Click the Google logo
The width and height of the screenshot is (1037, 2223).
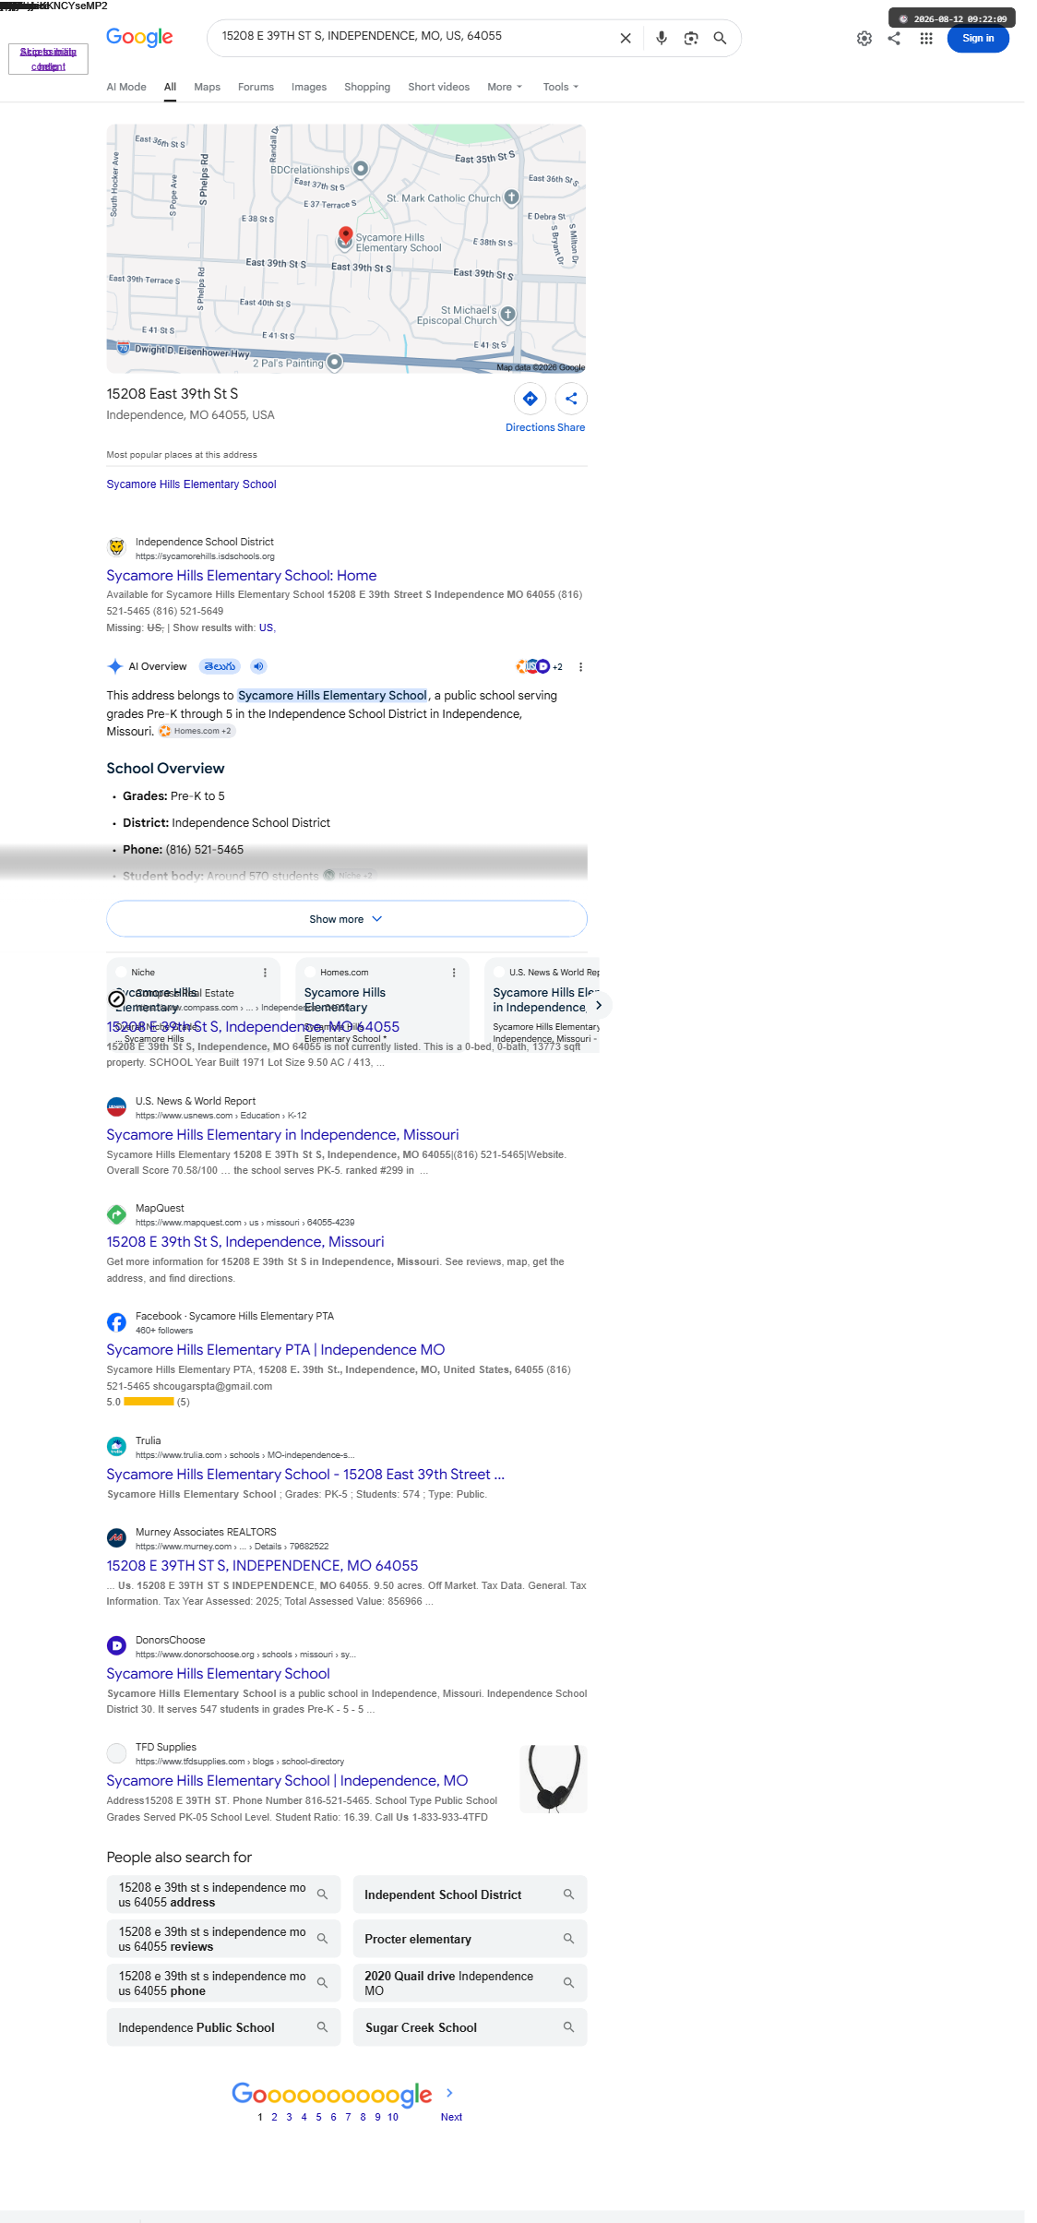(139, 37)
